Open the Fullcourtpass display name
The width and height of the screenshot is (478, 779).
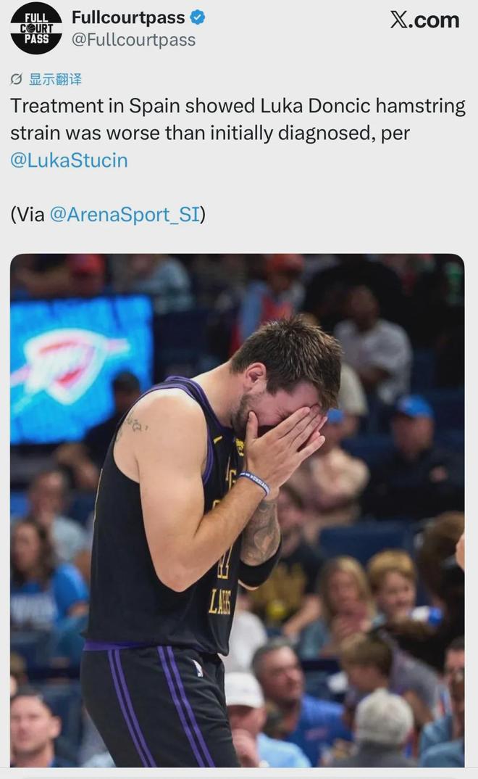point(128,17)
